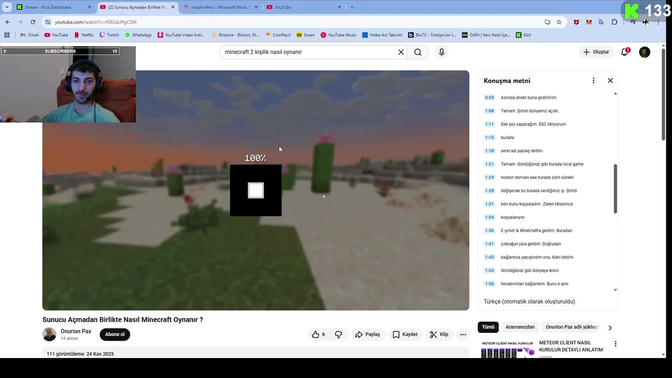Screen dimensions: 672x378
Task: Open the Halka Arz Takvimi bookmark
Action: (x=382, y=35)
